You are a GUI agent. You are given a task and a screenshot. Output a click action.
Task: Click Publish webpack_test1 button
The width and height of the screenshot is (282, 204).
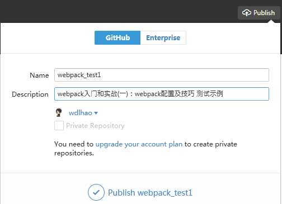point(140,192)
